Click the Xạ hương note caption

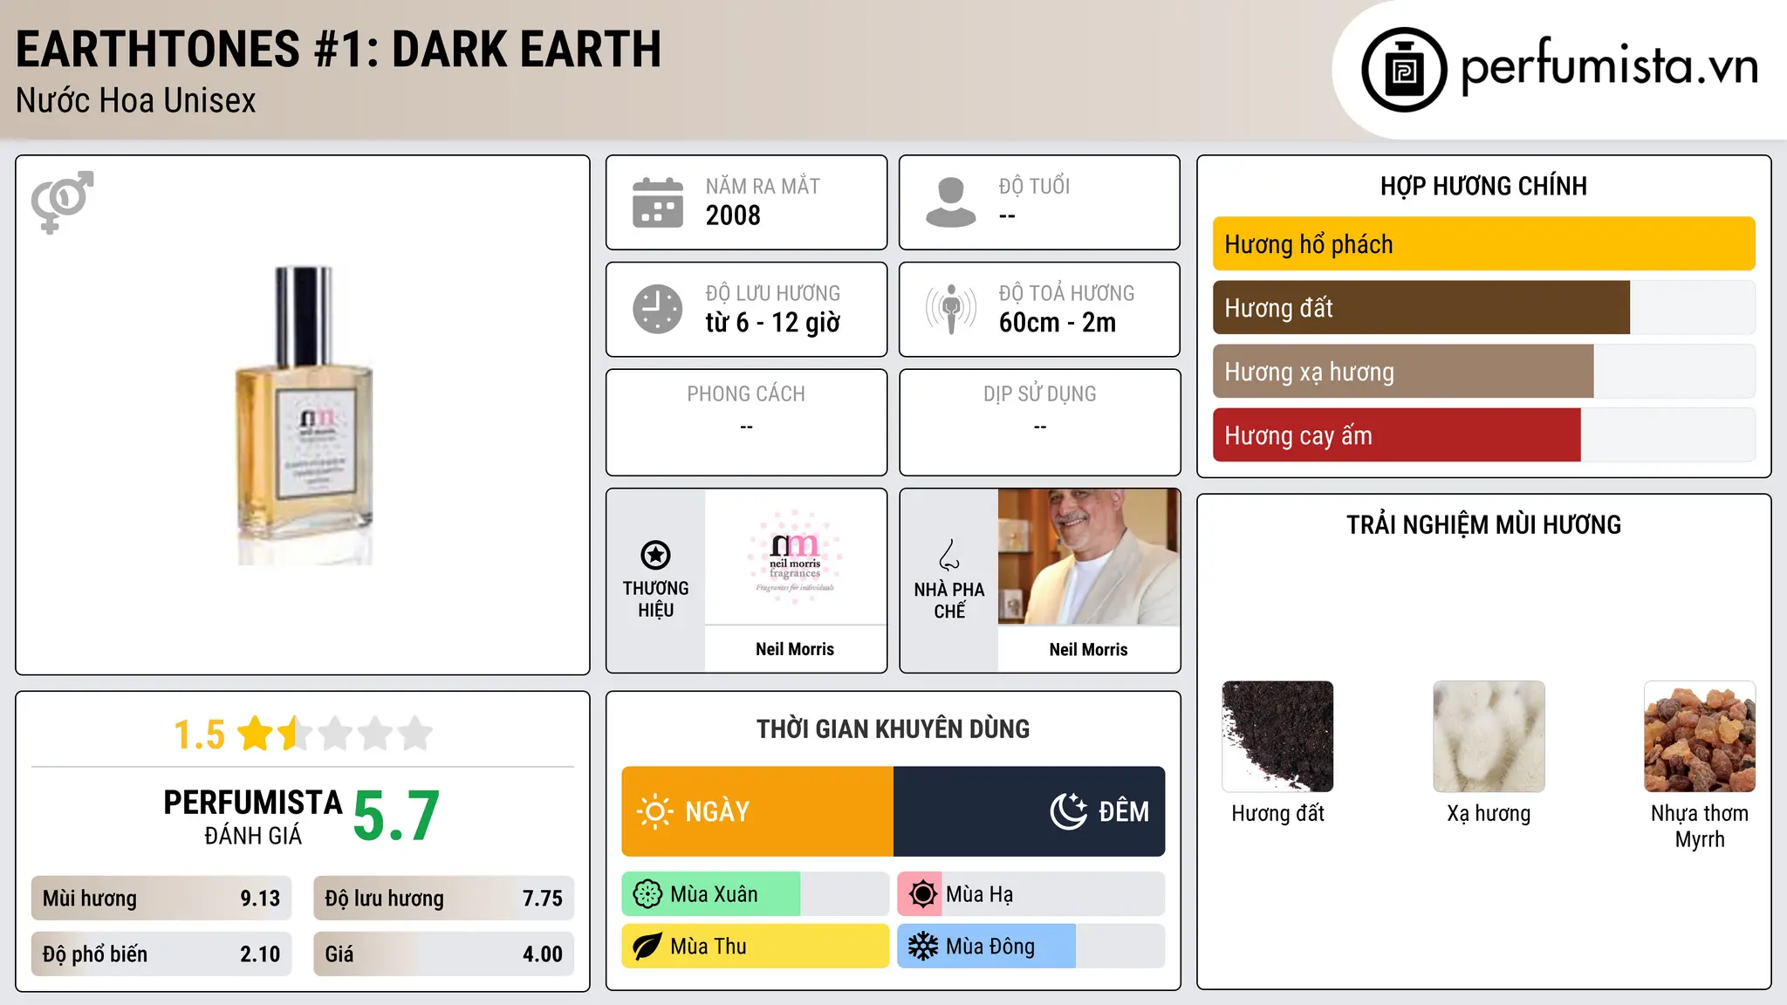pyautogui.click(x=1489, y=814)
